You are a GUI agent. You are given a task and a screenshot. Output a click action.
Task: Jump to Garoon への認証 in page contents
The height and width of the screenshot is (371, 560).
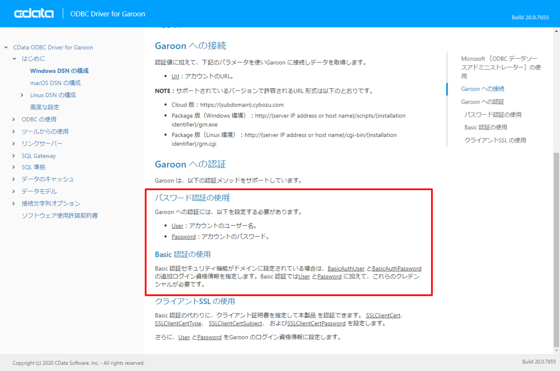click(x=483, y=102)
